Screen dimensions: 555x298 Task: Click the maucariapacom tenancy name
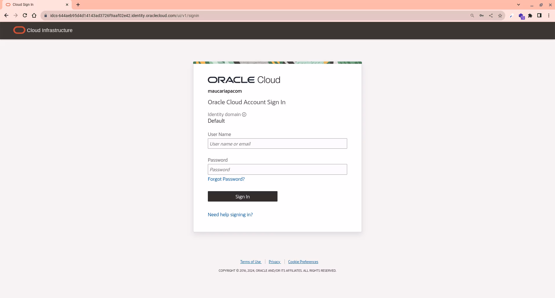coord(225,91)
